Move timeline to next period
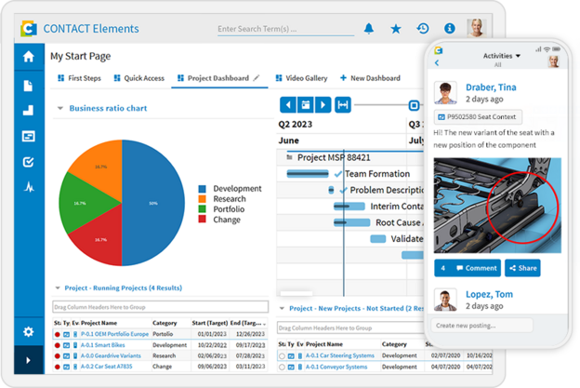This screenshot has height=388, width=580. [x=323, y=105]
